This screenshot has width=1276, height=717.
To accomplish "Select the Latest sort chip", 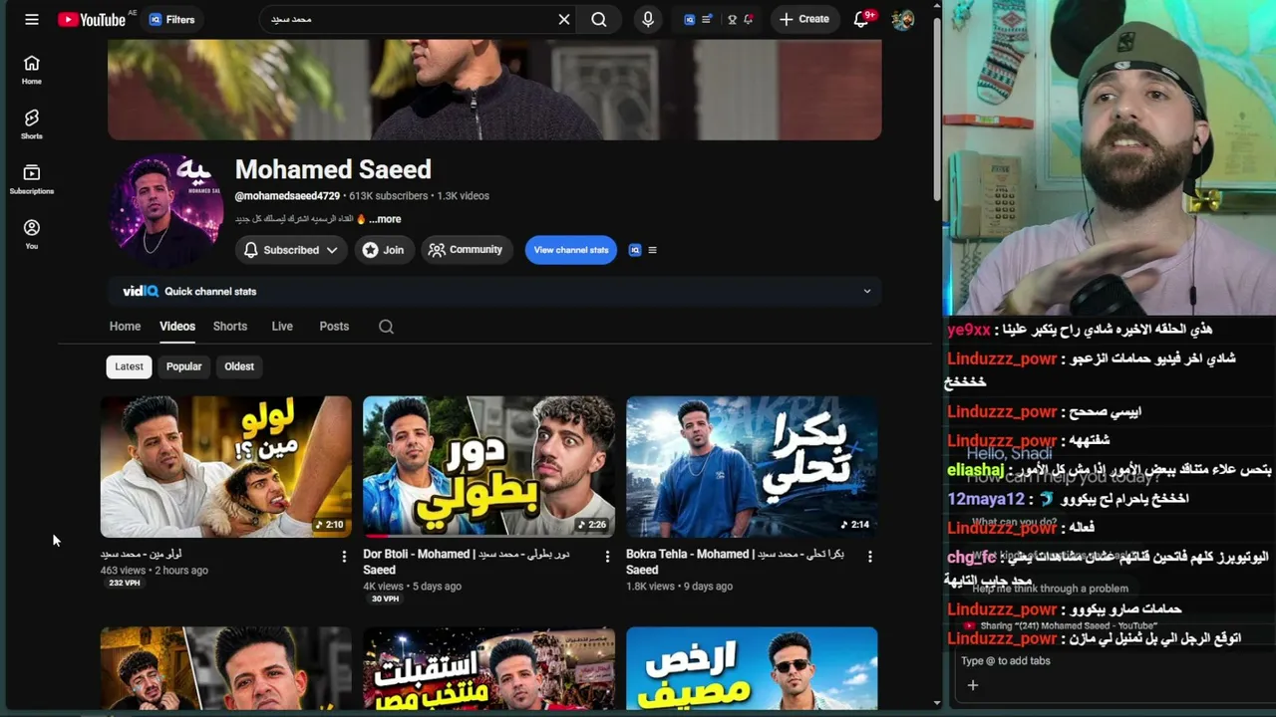I will pos(129,366).
